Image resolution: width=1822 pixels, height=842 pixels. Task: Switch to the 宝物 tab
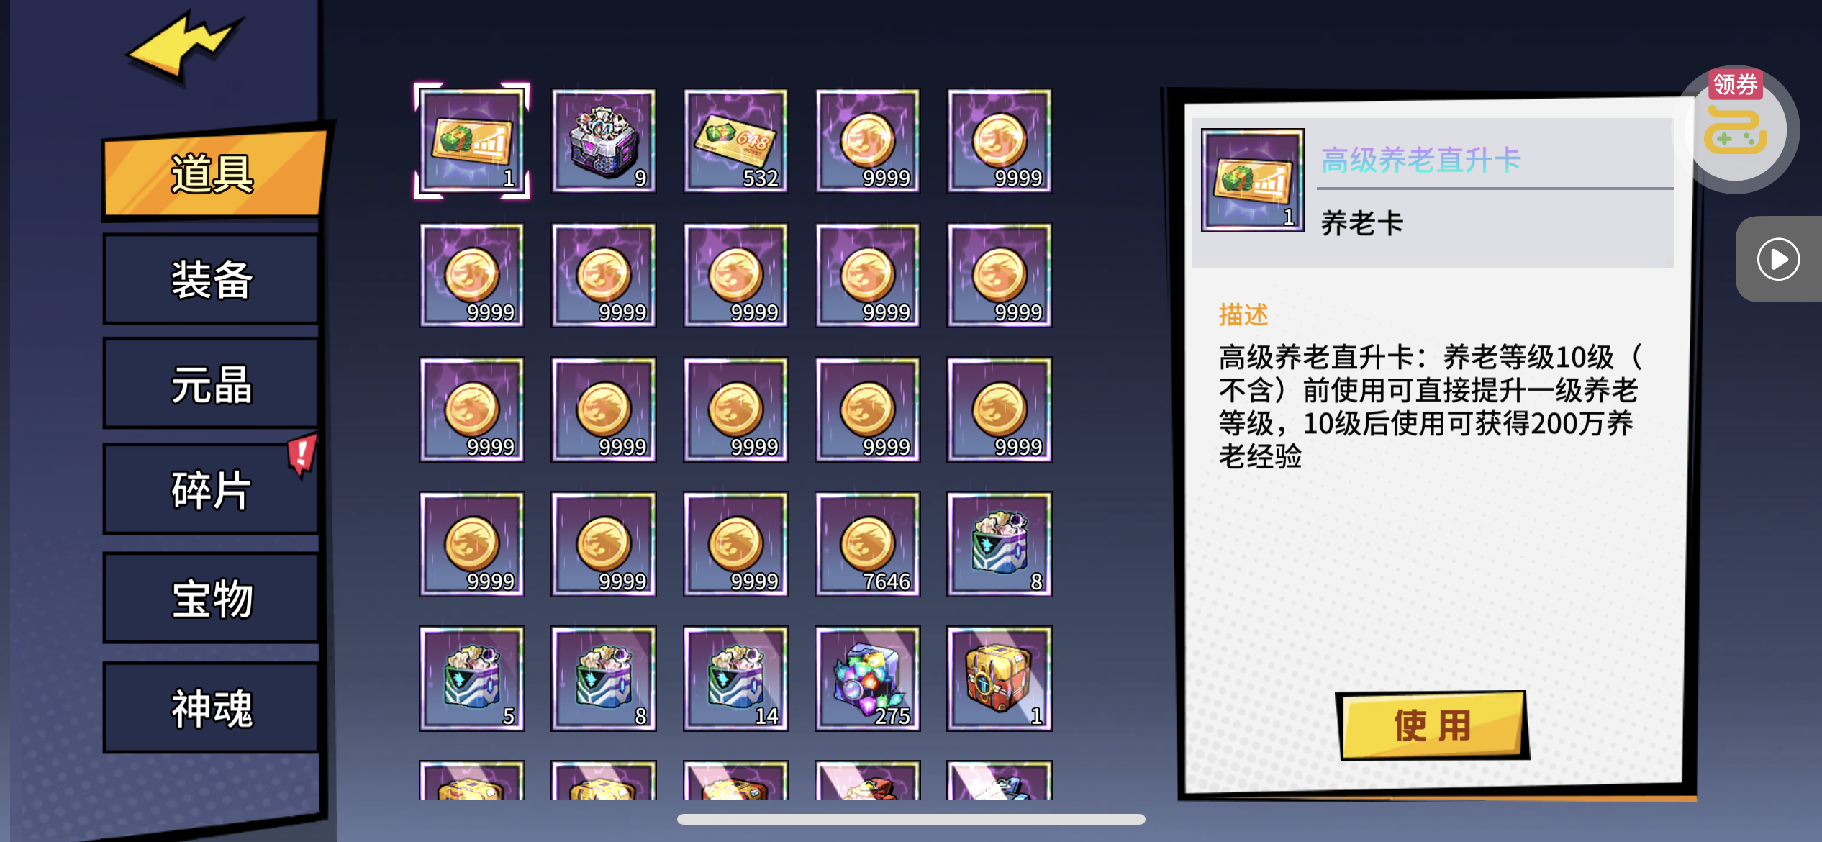(x=211, y=598)
